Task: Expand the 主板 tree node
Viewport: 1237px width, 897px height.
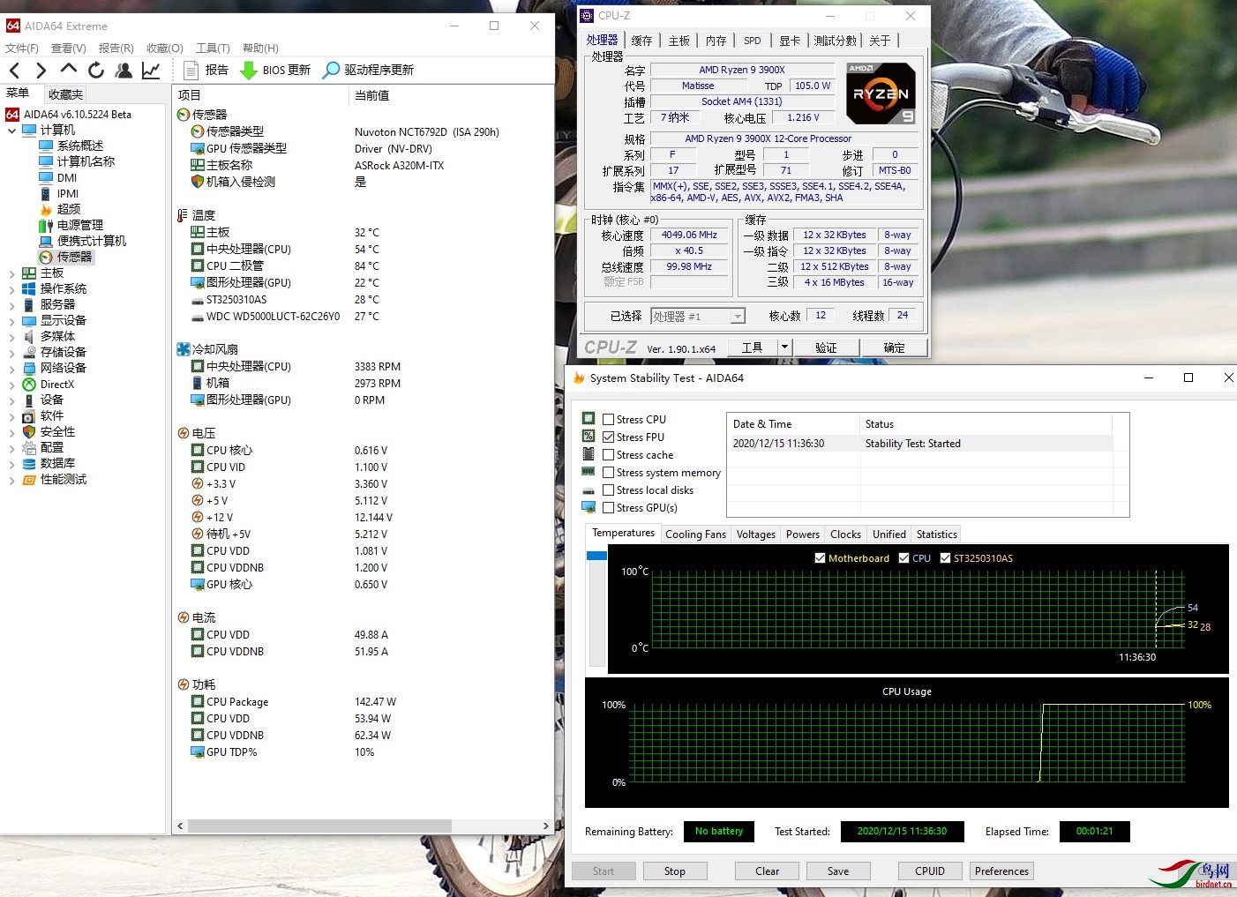Action: point(12,273)
